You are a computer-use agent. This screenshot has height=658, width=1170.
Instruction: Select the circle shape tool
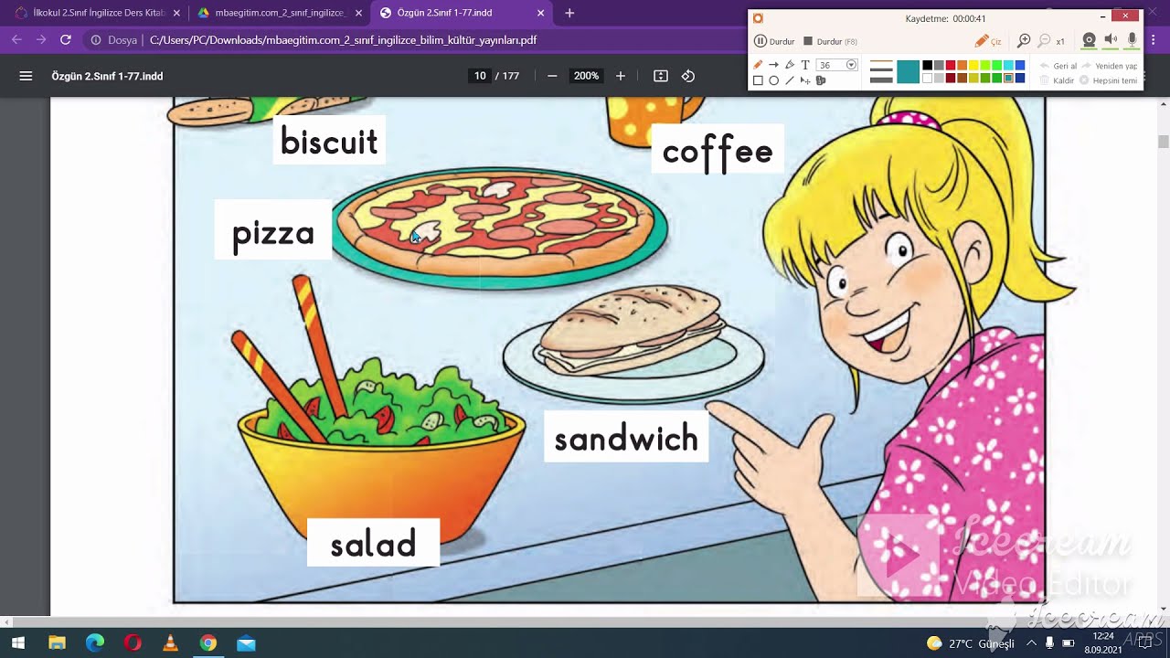773,80
